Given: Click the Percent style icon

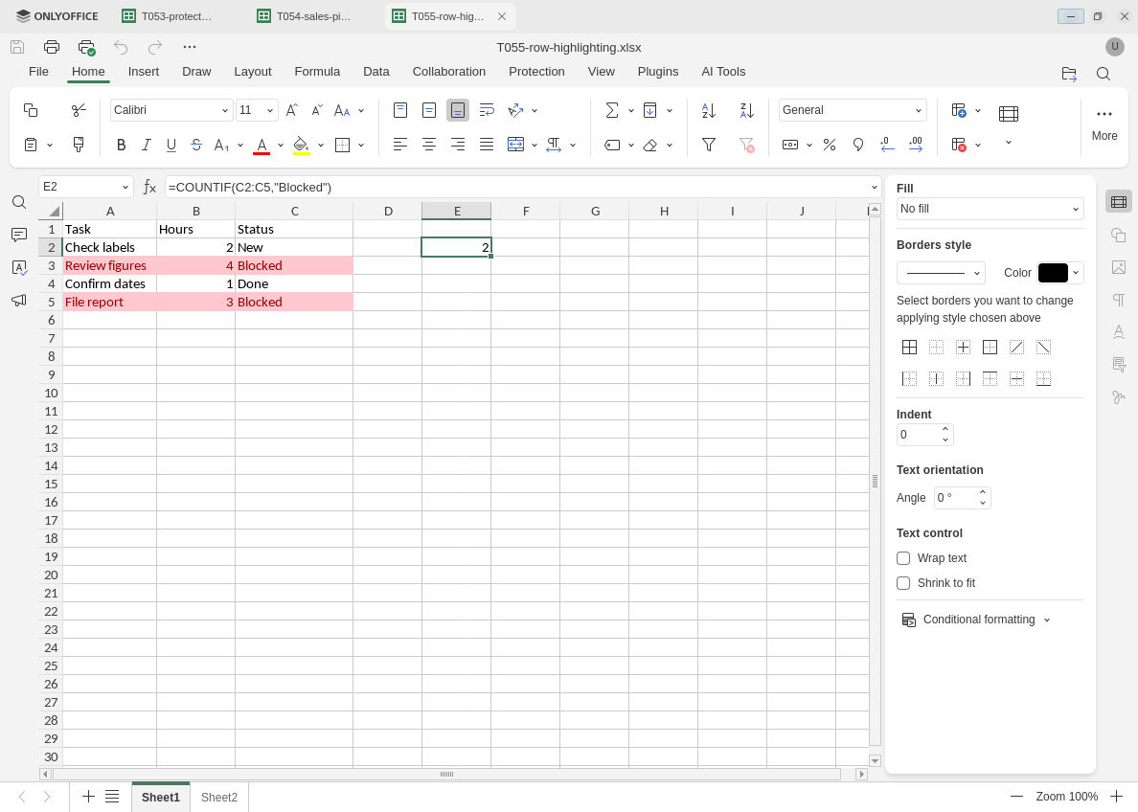Looking at the screenshot, I should [x=830, y=146].
